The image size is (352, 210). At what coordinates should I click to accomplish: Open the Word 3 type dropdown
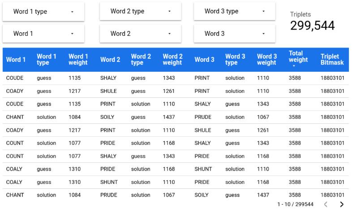[x=235, y=12]
